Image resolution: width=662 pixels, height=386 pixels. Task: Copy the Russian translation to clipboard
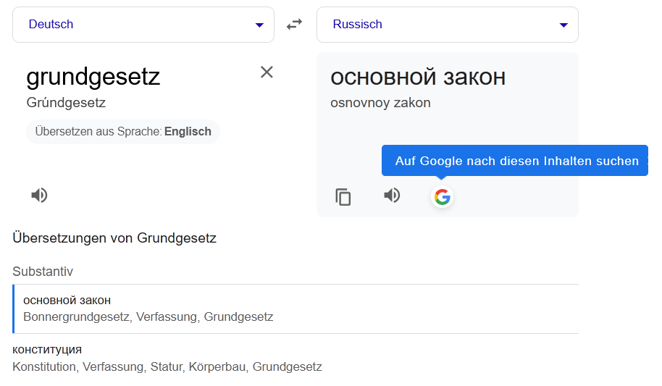[343, 196]
